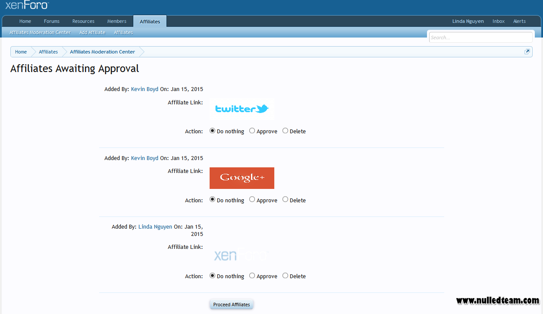543x314 pixels.
Task: Focus the Search input field
Action: click(x=480, y=38)
